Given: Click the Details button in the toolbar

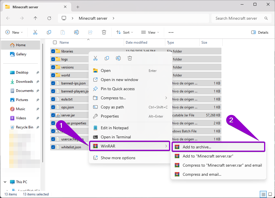Looking at the screenshot, I should tap(259, 32).
